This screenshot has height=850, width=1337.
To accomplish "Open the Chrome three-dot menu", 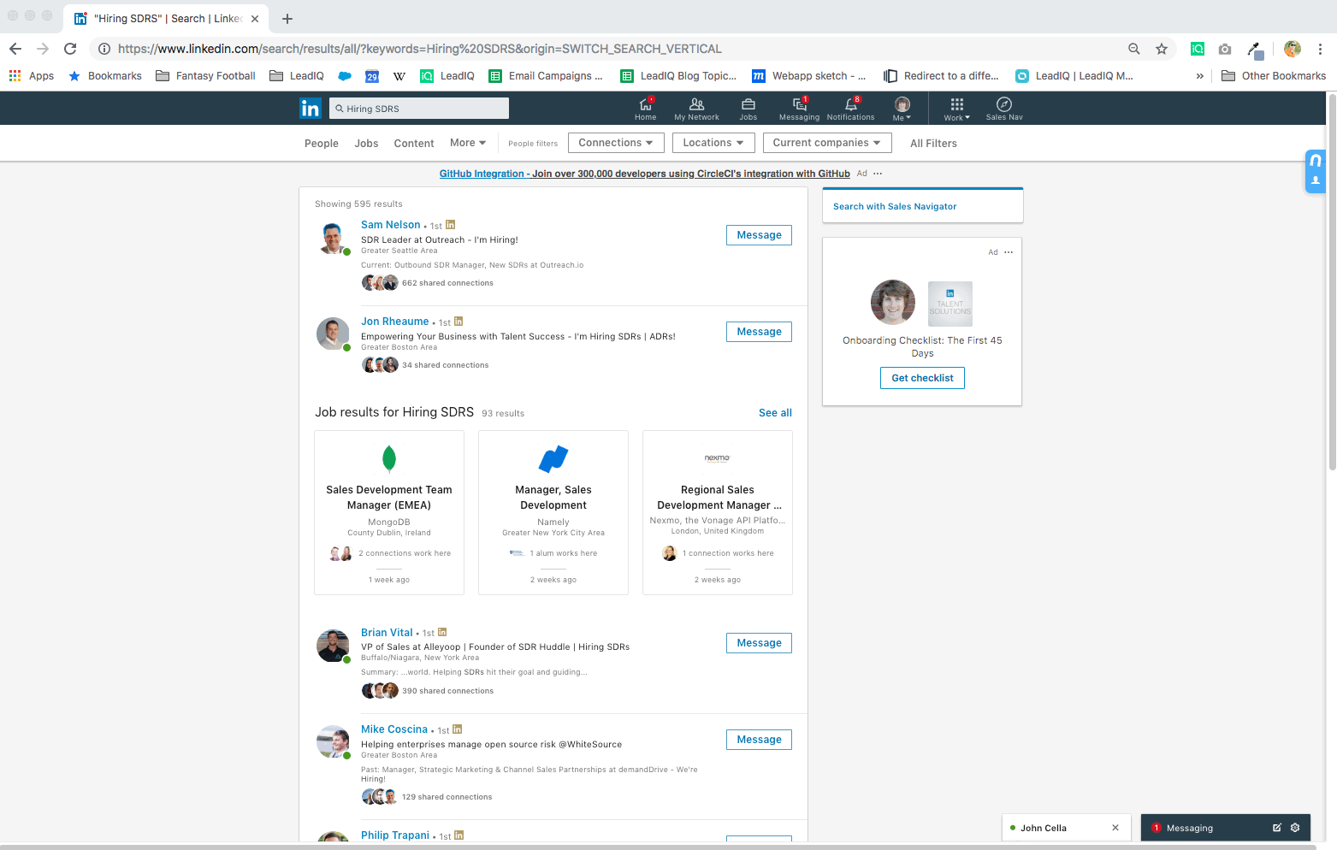I will point(1321,49).
